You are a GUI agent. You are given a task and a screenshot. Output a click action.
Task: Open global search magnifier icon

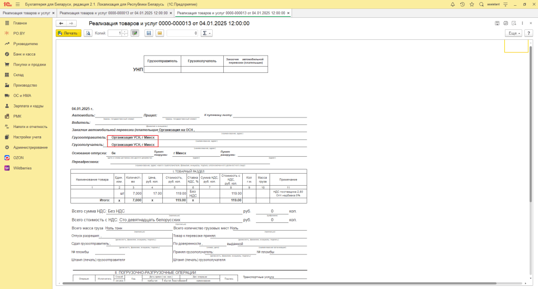481,4
